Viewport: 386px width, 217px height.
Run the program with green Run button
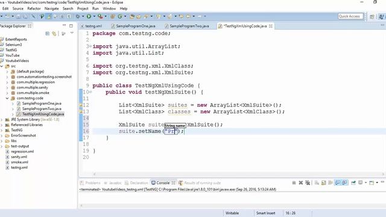pyautogui.click(x=89, y=16)
